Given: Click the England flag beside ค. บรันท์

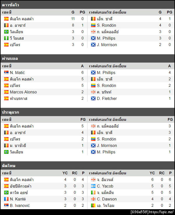Looking at the screenshot, I should (93, 92).
